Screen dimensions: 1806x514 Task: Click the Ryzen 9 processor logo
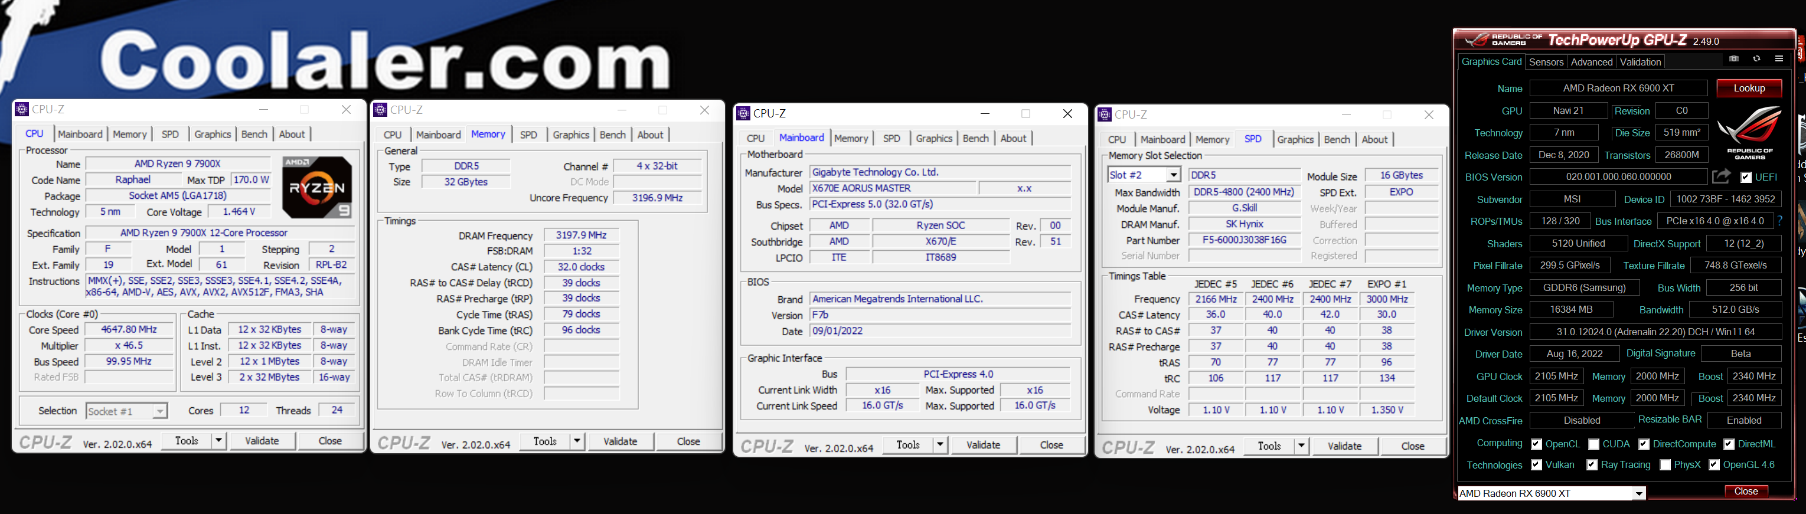coord(316,187)
